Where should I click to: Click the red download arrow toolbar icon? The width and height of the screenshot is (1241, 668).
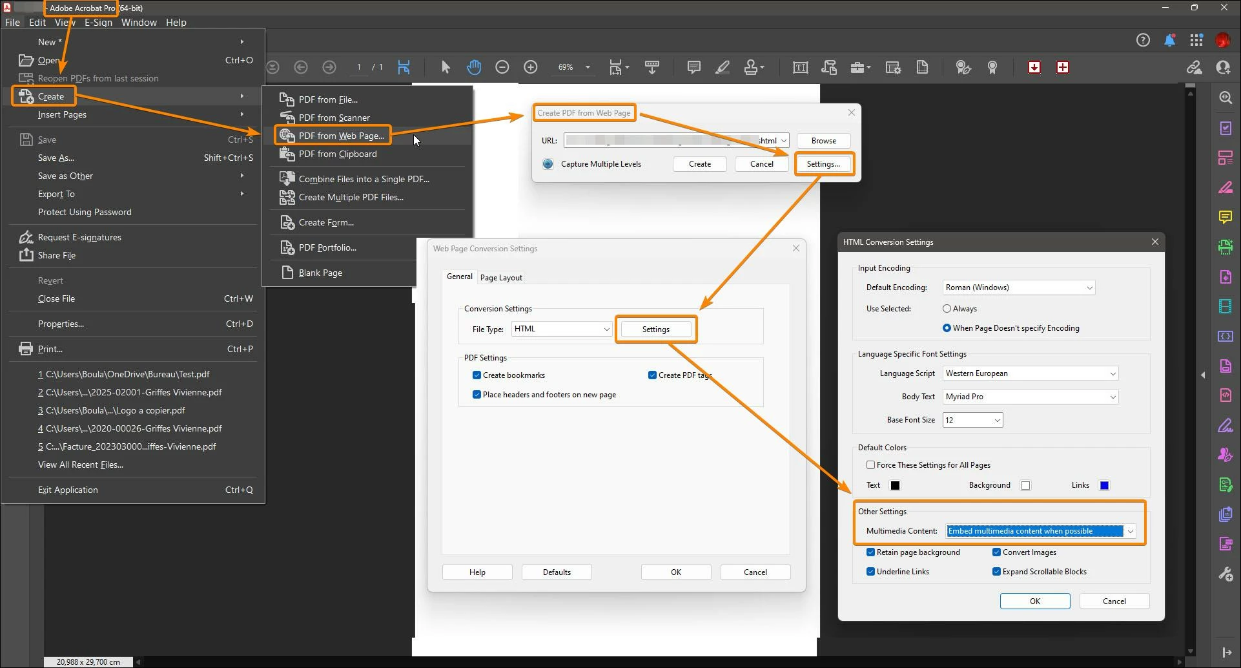pos(1034,67)
